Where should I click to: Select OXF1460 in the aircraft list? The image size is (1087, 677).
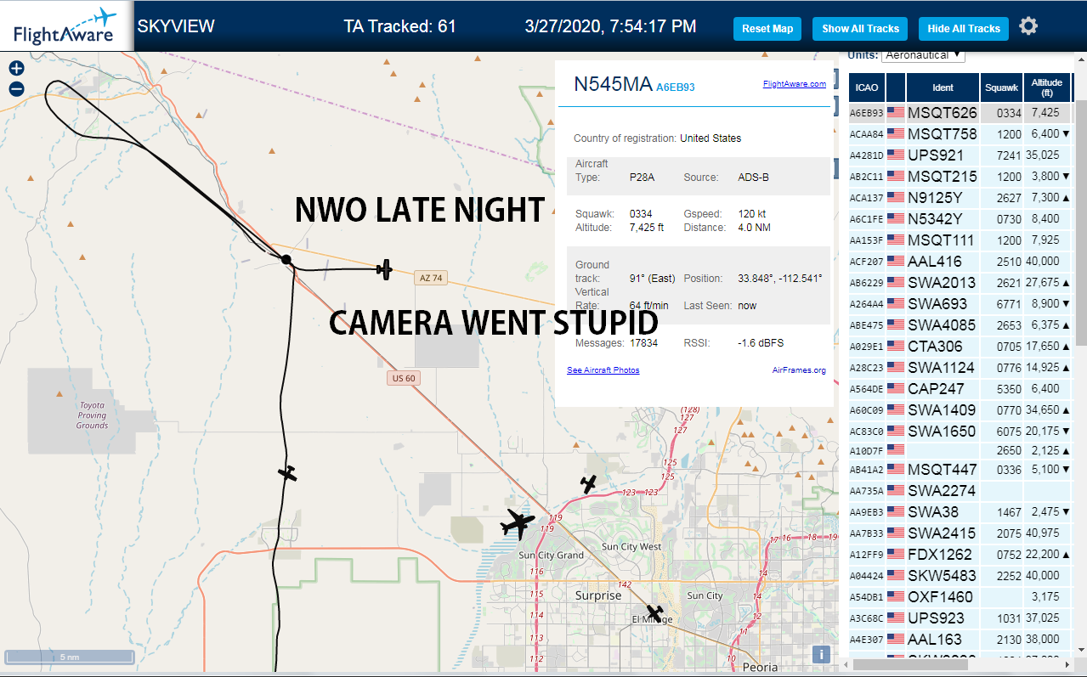[940, 596]
